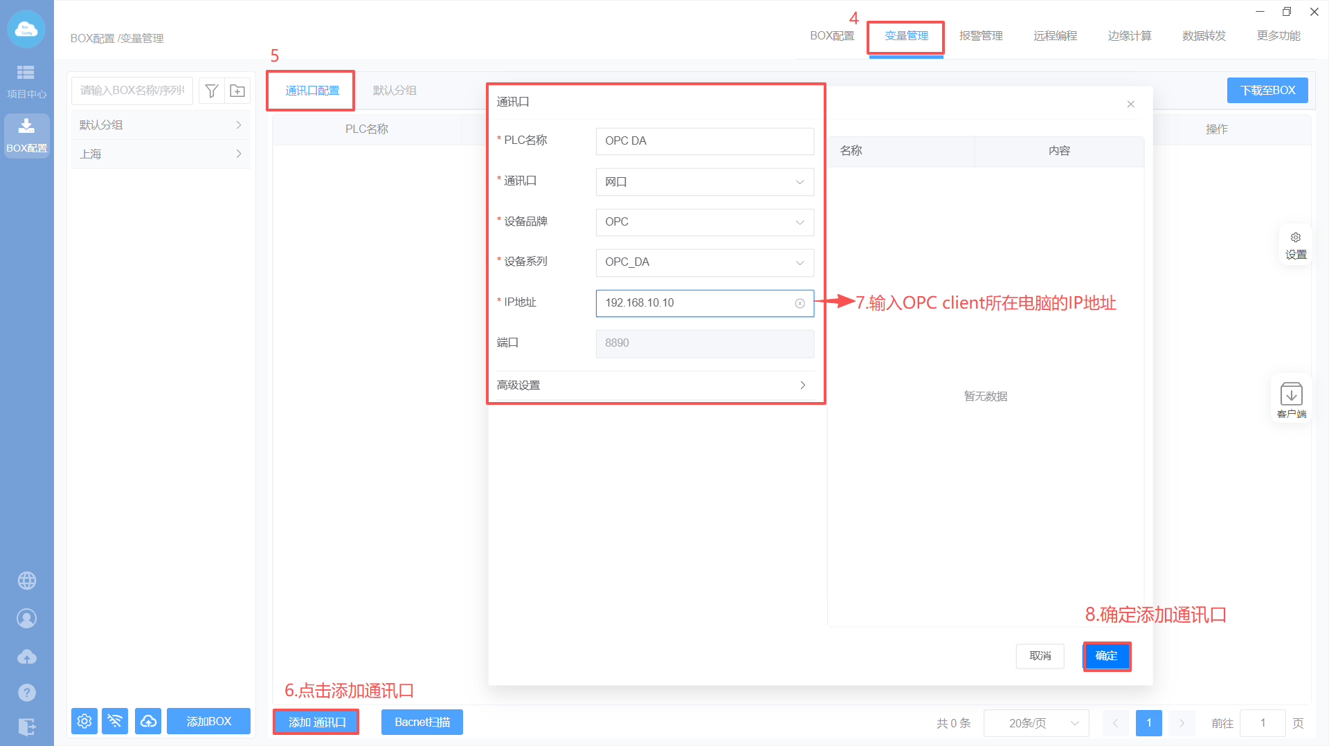Click the 下载至BOX button
This screenshot has height=746, width=1329.
[1267, 91]
